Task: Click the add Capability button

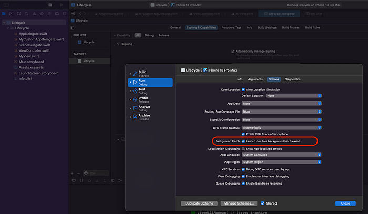Action: tap(121, 35)
